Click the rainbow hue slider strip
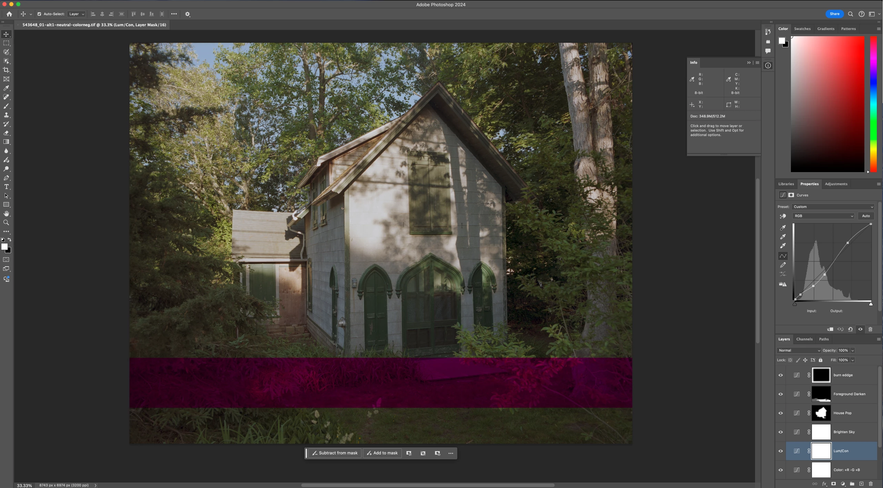 [x=873, y=103]
